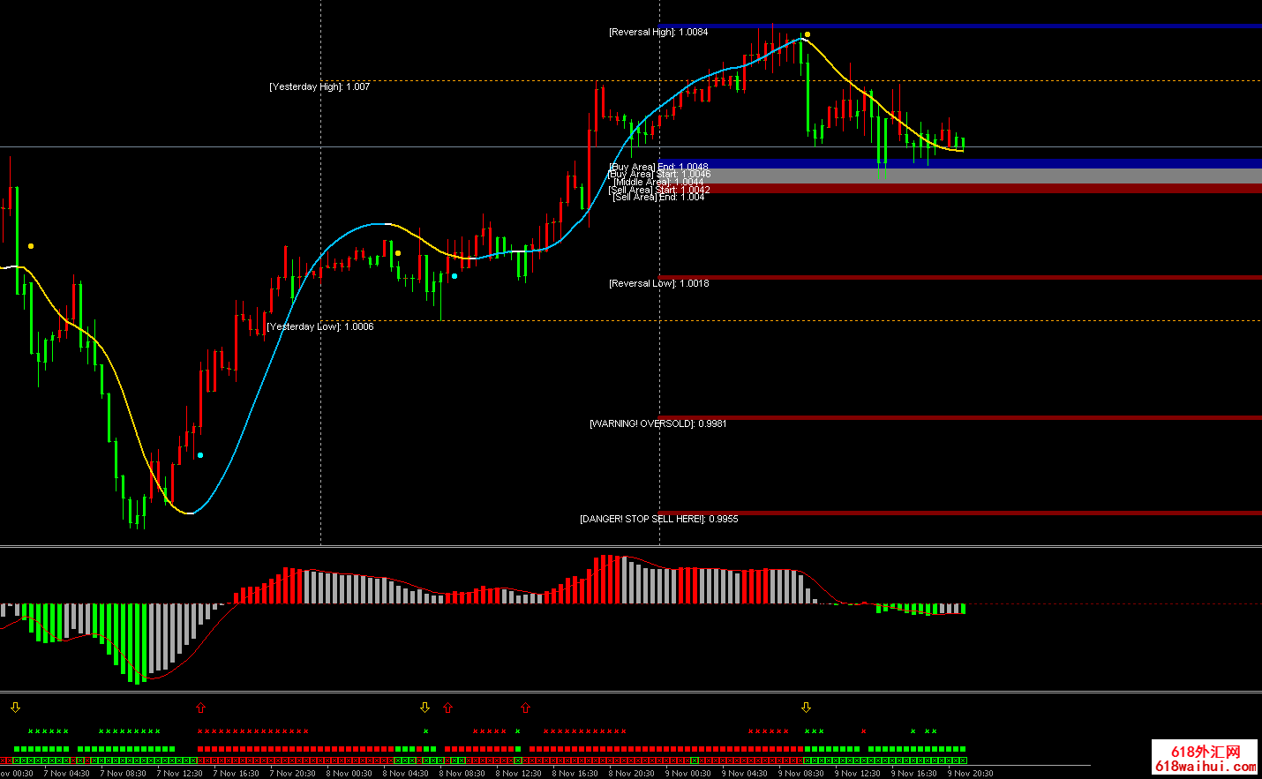The height and width of the screenshot is (779, 1262).
Task: Select the Reversal High 1.0084 label
Action: click(658, 32)
